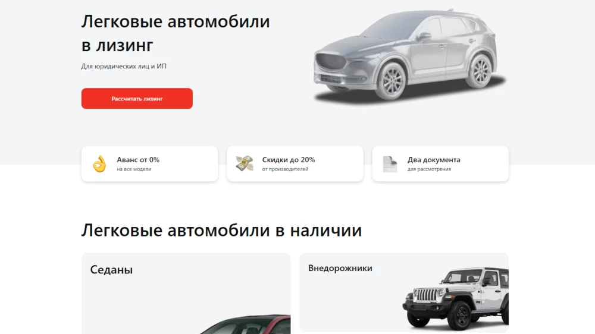The width and height of the screenshot is (595, 334).
Task: Click the Для юридических лиц и ИП text
Action: (x=124, y=67)
